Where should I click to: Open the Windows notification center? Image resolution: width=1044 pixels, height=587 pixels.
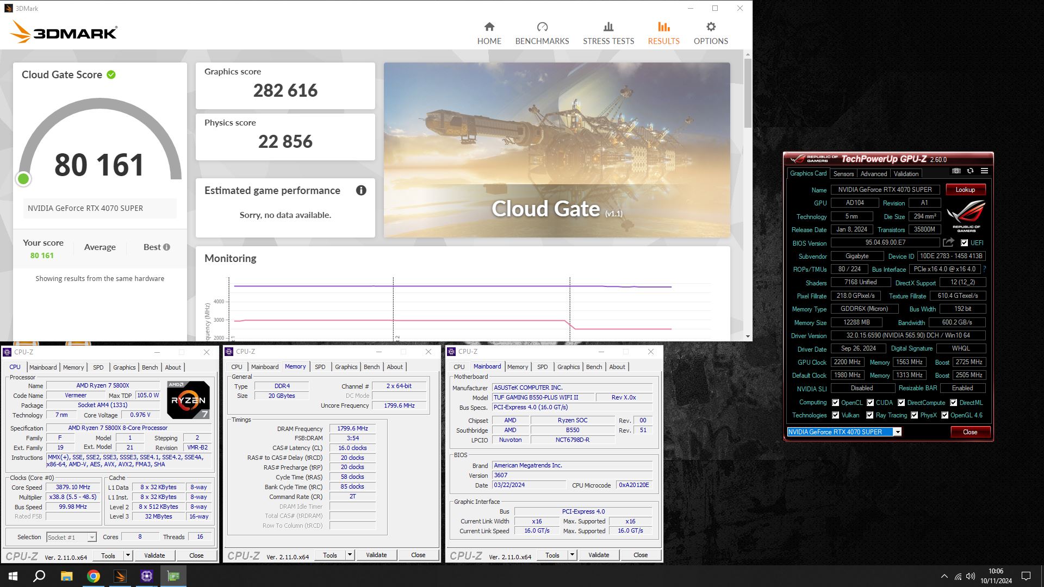[x=1026, y=576]
